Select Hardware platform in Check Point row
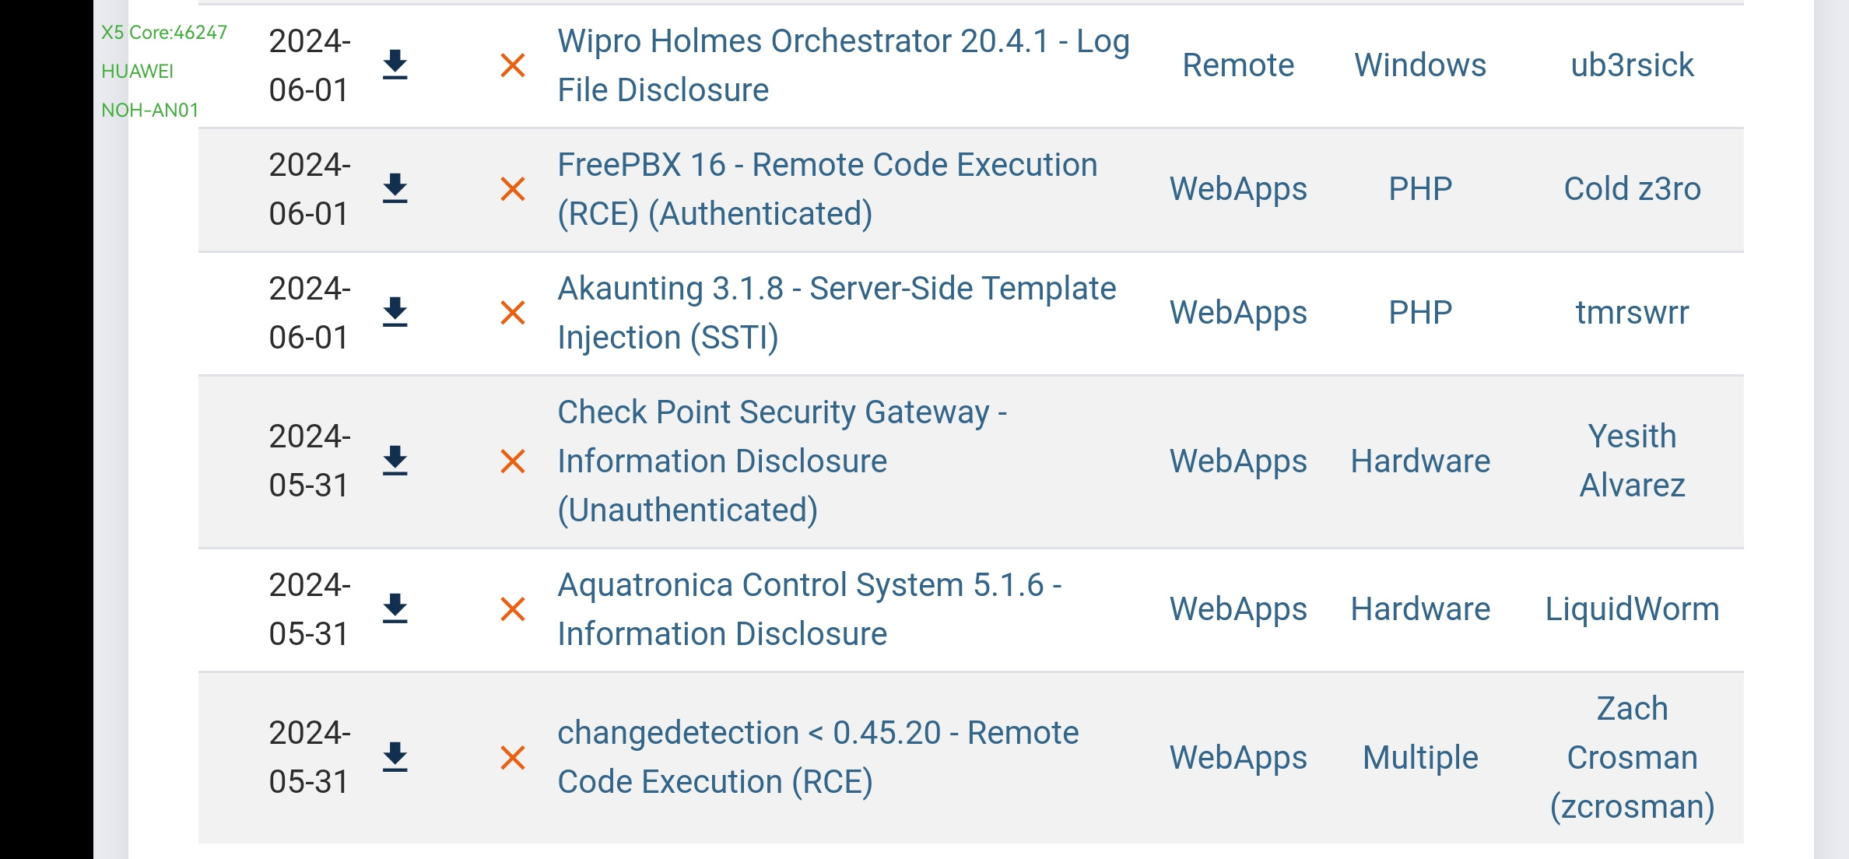 (x=1420, y=461)
